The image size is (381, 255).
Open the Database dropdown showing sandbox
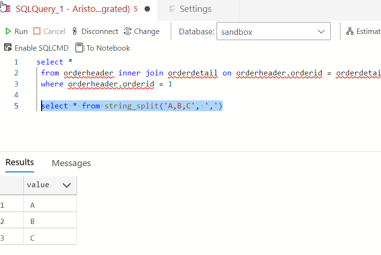[273, 32]
